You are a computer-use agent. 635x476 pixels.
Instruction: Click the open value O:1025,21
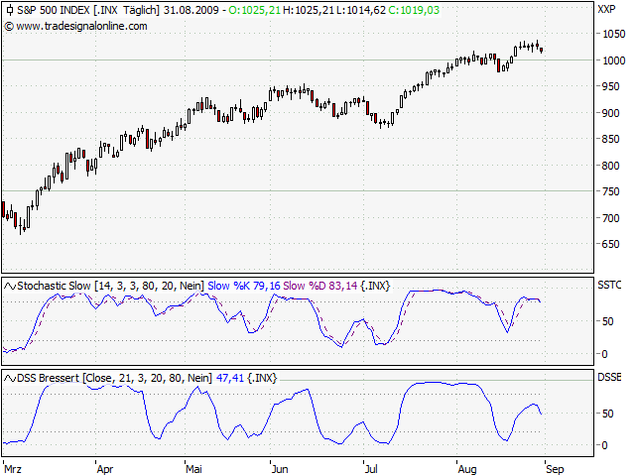255,10
